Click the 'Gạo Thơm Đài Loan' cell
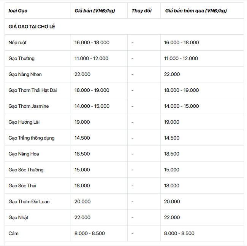The image size is (247, 246). tap(29, 201)
